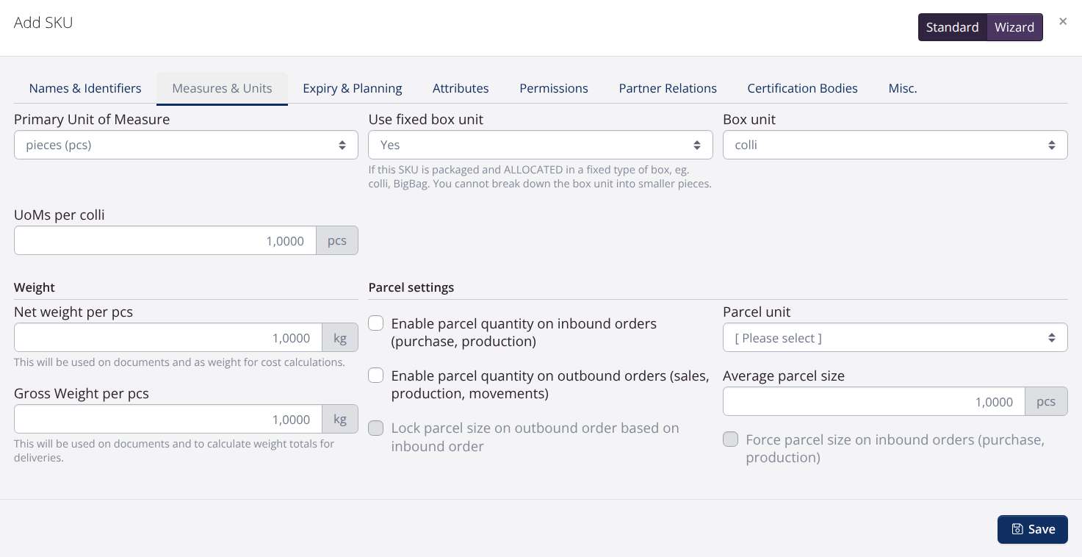Select the Attributes tab

click(x=461, y=88)
